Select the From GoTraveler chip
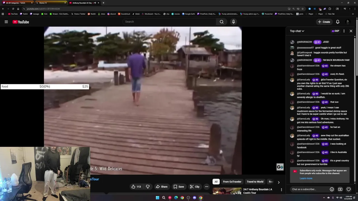The image size is (358, 201). (x=232, y=182)
